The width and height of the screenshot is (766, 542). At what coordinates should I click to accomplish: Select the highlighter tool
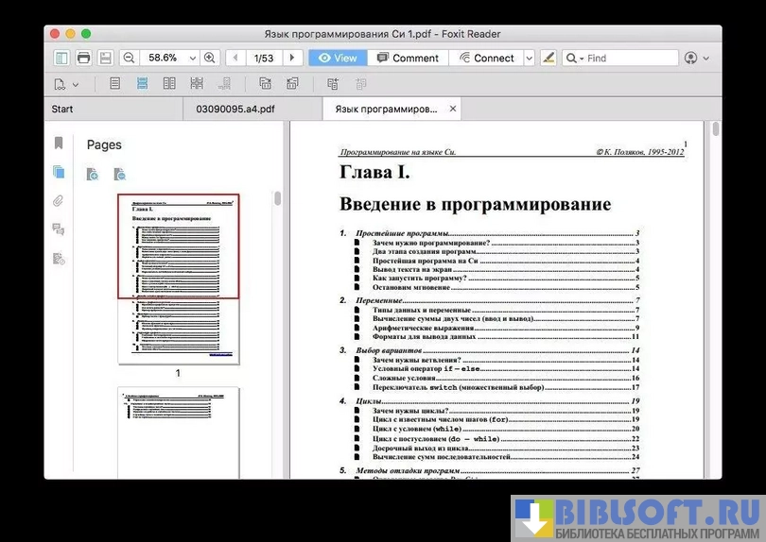coord(548,58)
